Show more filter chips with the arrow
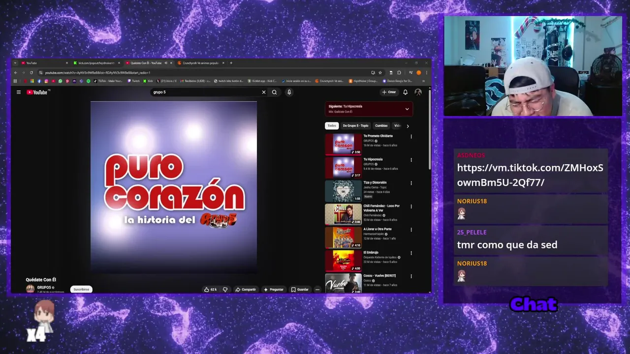This screenshot has height=354, width=630. point(408,126)
